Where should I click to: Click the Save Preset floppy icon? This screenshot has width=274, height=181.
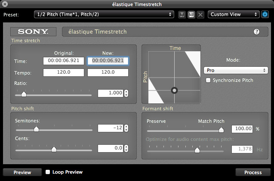tap(182, 14)
